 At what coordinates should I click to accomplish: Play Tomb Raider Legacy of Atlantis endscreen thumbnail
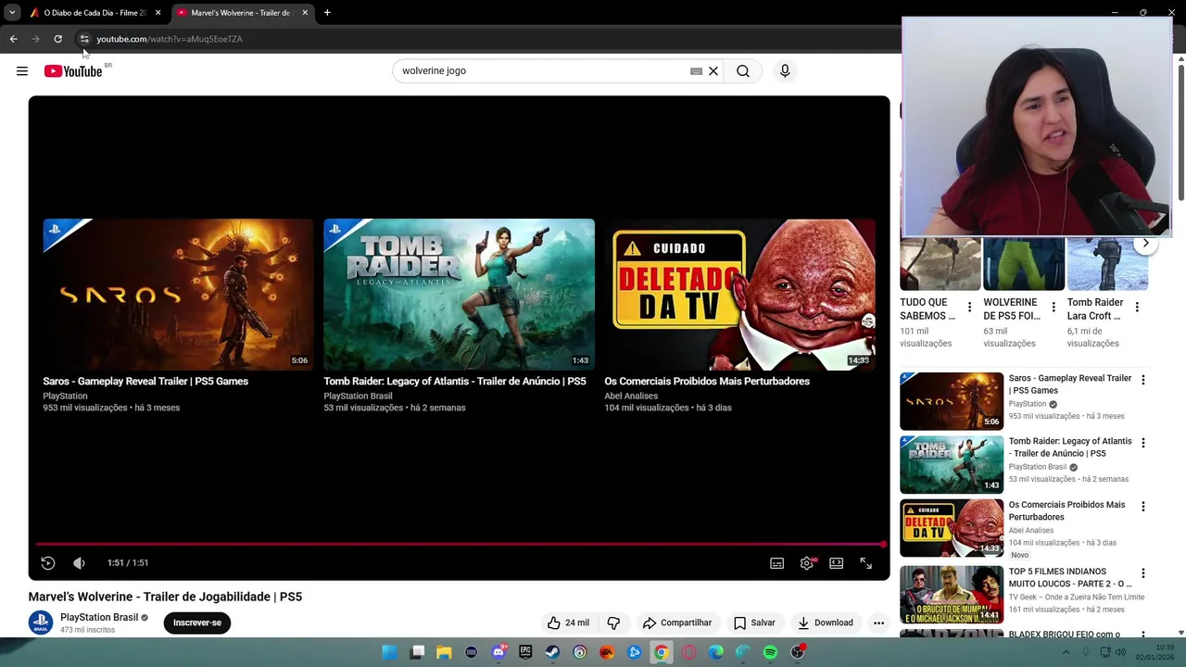(x=459, y=295)
